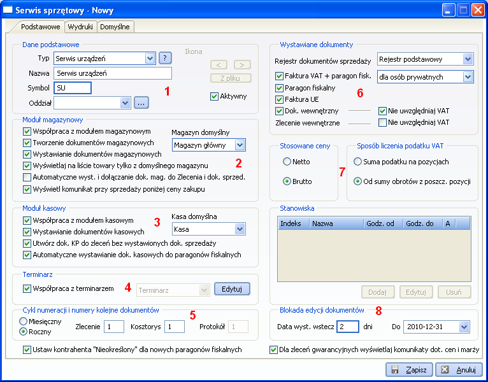Select Netto price option
488x382 pixels.
point(287,162)
